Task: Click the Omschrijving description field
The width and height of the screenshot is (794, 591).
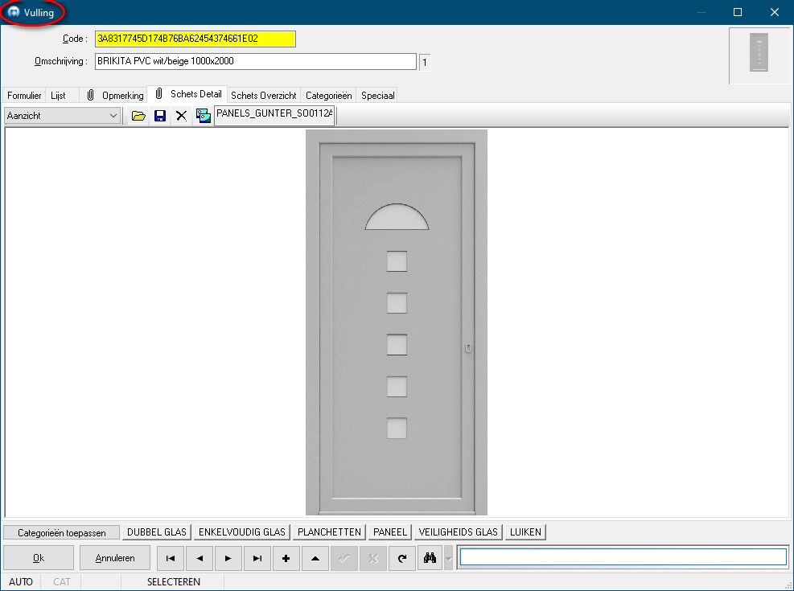Action: tap(256, 62)
